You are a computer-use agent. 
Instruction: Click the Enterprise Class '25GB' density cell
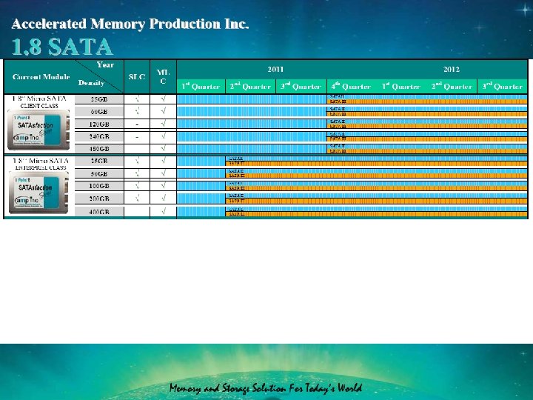pyautogui.click(x=99, y=161)
